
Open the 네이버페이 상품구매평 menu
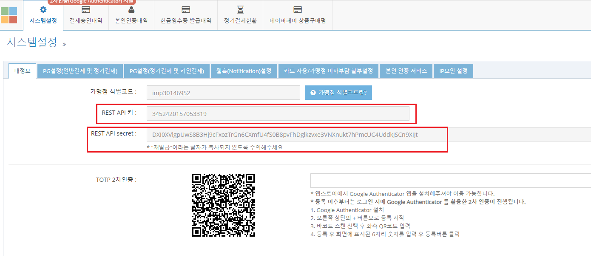(x=298, y=15)
